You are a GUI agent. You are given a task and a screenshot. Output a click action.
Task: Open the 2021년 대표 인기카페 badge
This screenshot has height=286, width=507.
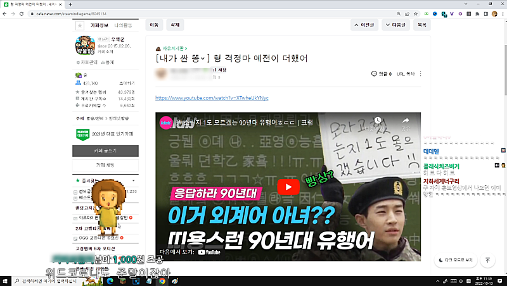(105, 134)
